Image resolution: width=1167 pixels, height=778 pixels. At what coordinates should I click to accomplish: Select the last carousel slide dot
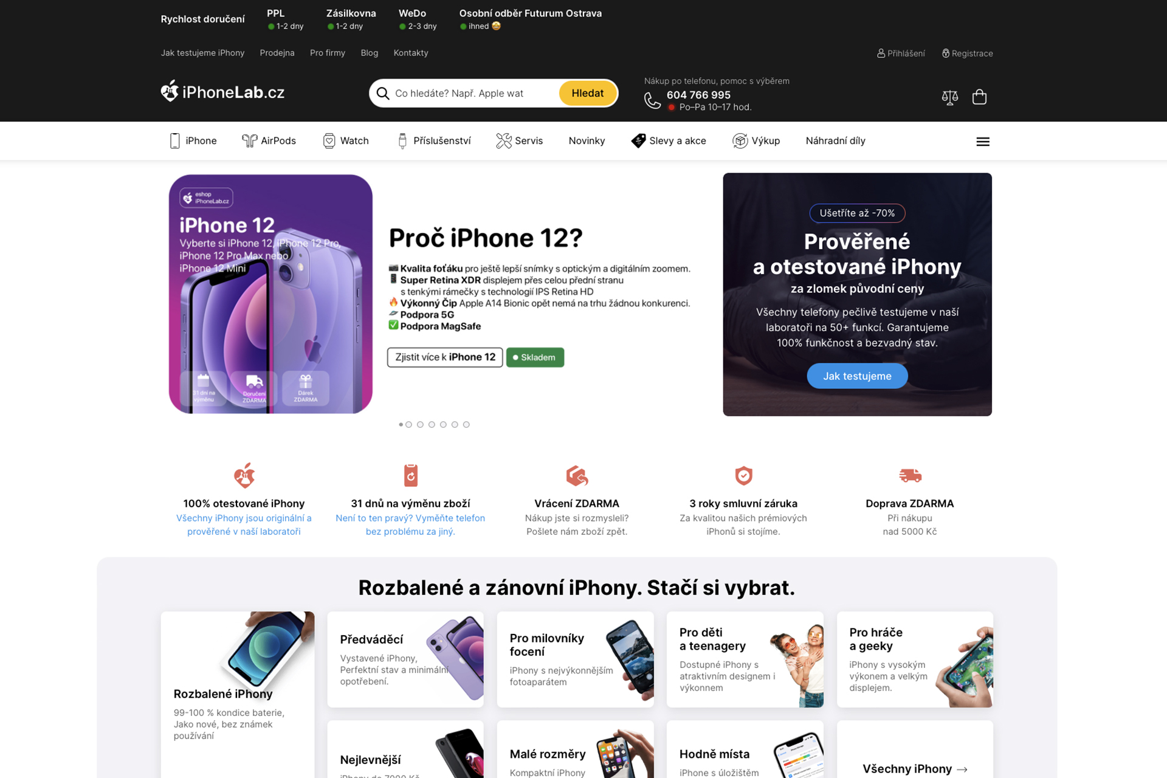pos(466,425)
